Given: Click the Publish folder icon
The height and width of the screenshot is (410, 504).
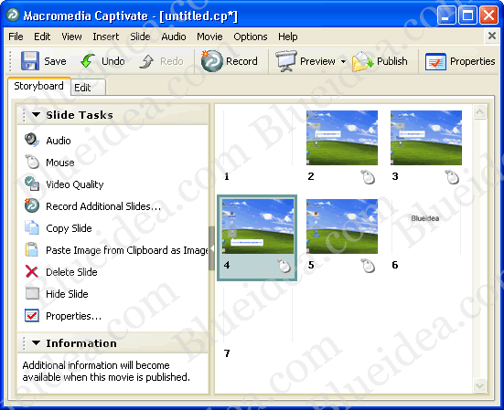Looking at the screenshot, I should tap(362, 61).
